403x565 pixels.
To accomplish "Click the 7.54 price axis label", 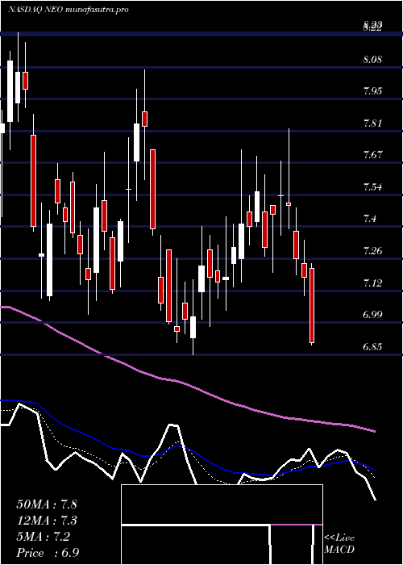I will point(372,187).
